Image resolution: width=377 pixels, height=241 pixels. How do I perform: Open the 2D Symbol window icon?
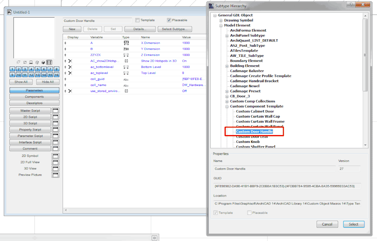click(55, 156)
